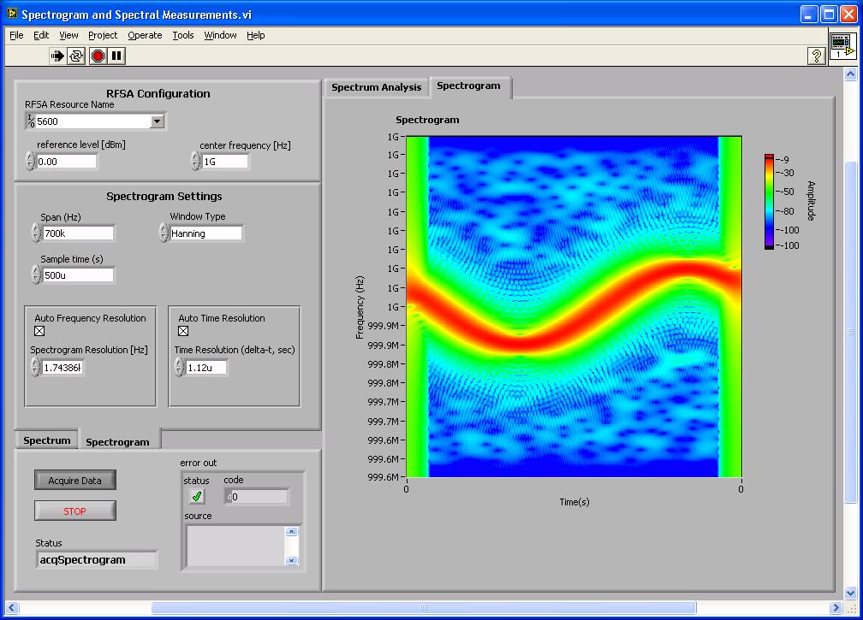Click the error out status indicator
This screenshot has height=620, width=863.
[x=197, y=497]
